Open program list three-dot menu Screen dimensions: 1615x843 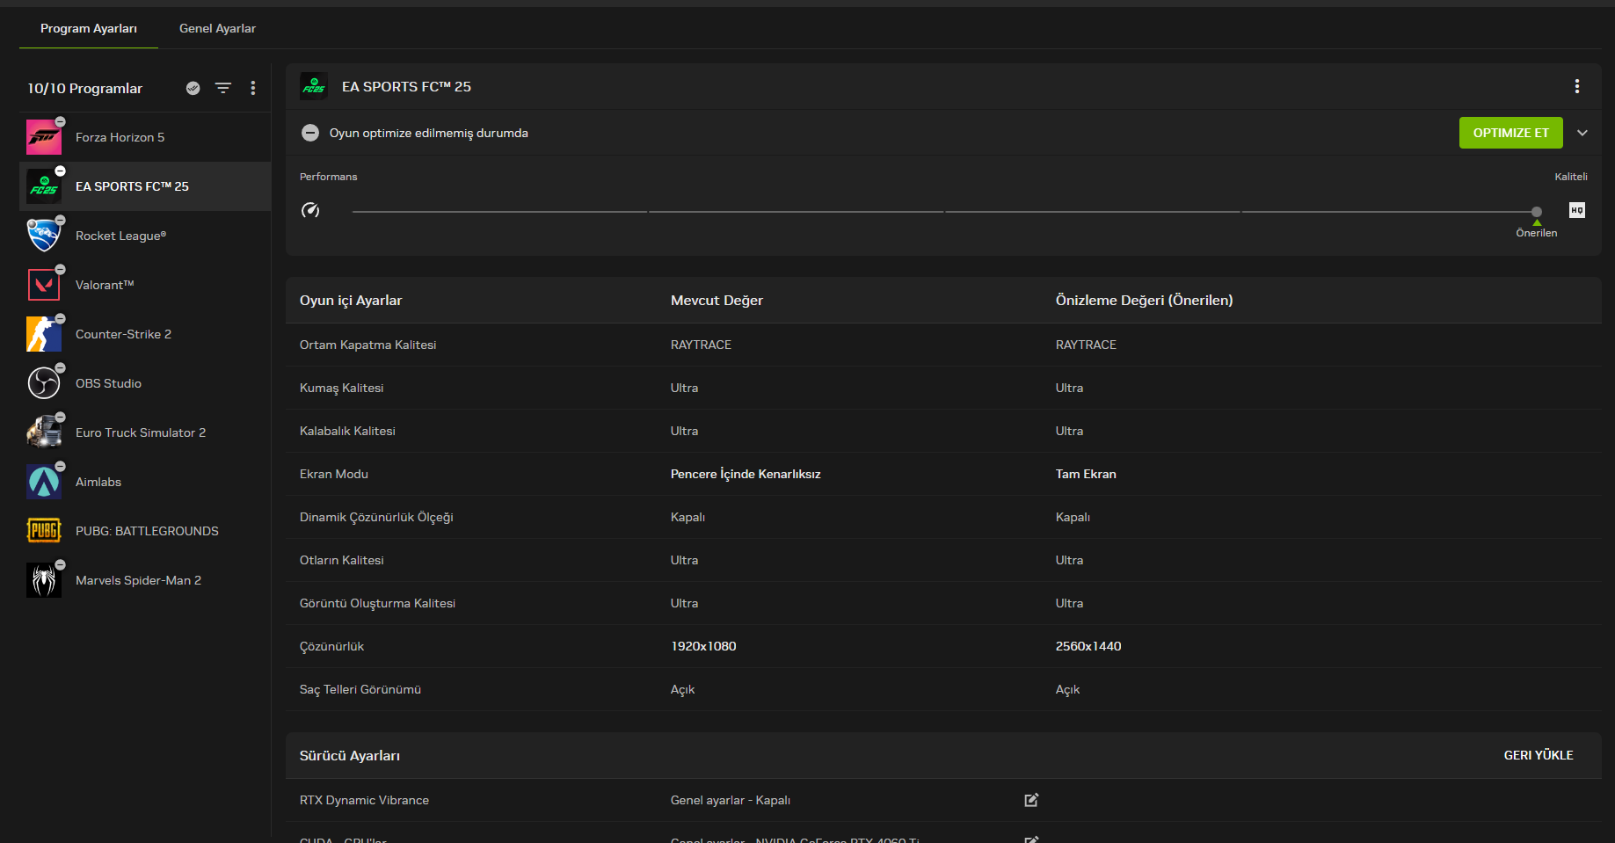point(253,88)
